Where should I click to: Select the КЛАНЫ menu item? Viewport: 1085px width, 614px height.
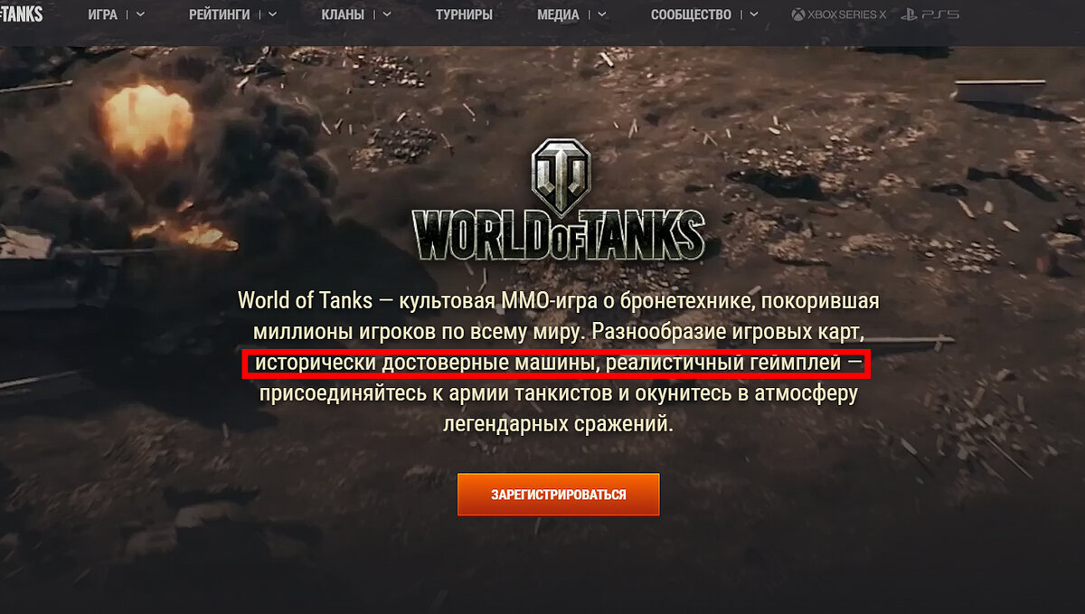point(343,14)
